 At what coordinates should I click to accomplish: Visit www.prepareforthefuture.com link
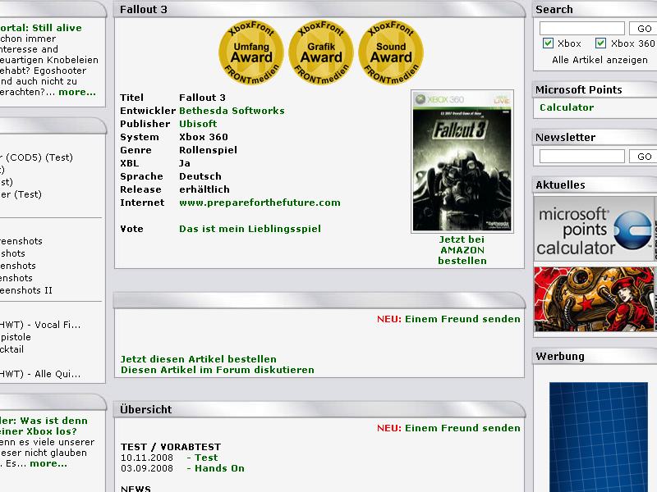(260, 203)
